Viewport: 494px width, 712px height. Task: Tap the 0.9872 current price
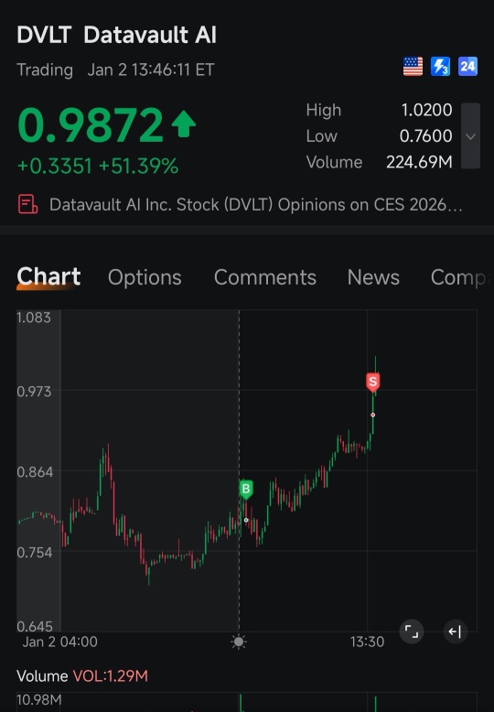coord(90,124)
